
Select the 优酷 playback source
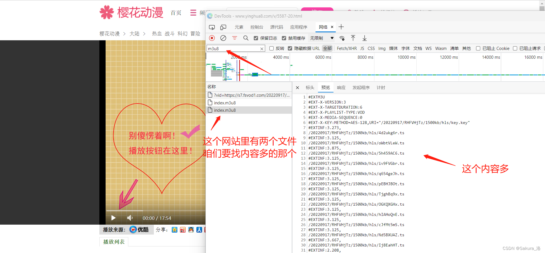pyautogui.click(x=139, y=229)
